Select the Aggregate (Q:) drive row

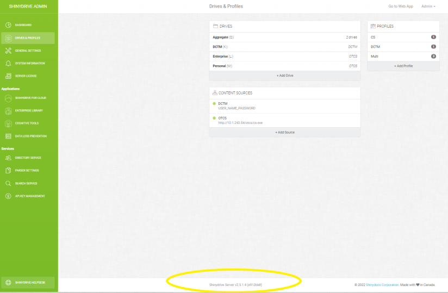284,37
